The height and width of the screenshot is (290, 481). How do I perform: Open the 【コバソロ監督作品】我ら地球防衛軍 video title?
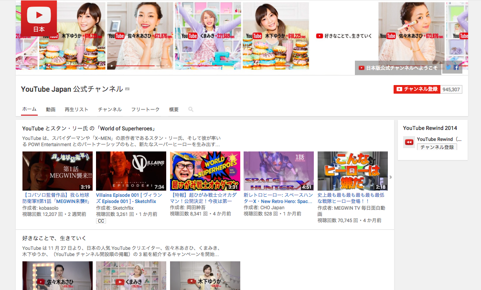(56, 198)
